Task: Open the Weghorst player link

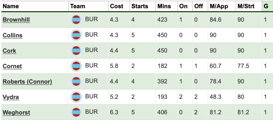Action: pyautogui.click(x=16, y=113)
